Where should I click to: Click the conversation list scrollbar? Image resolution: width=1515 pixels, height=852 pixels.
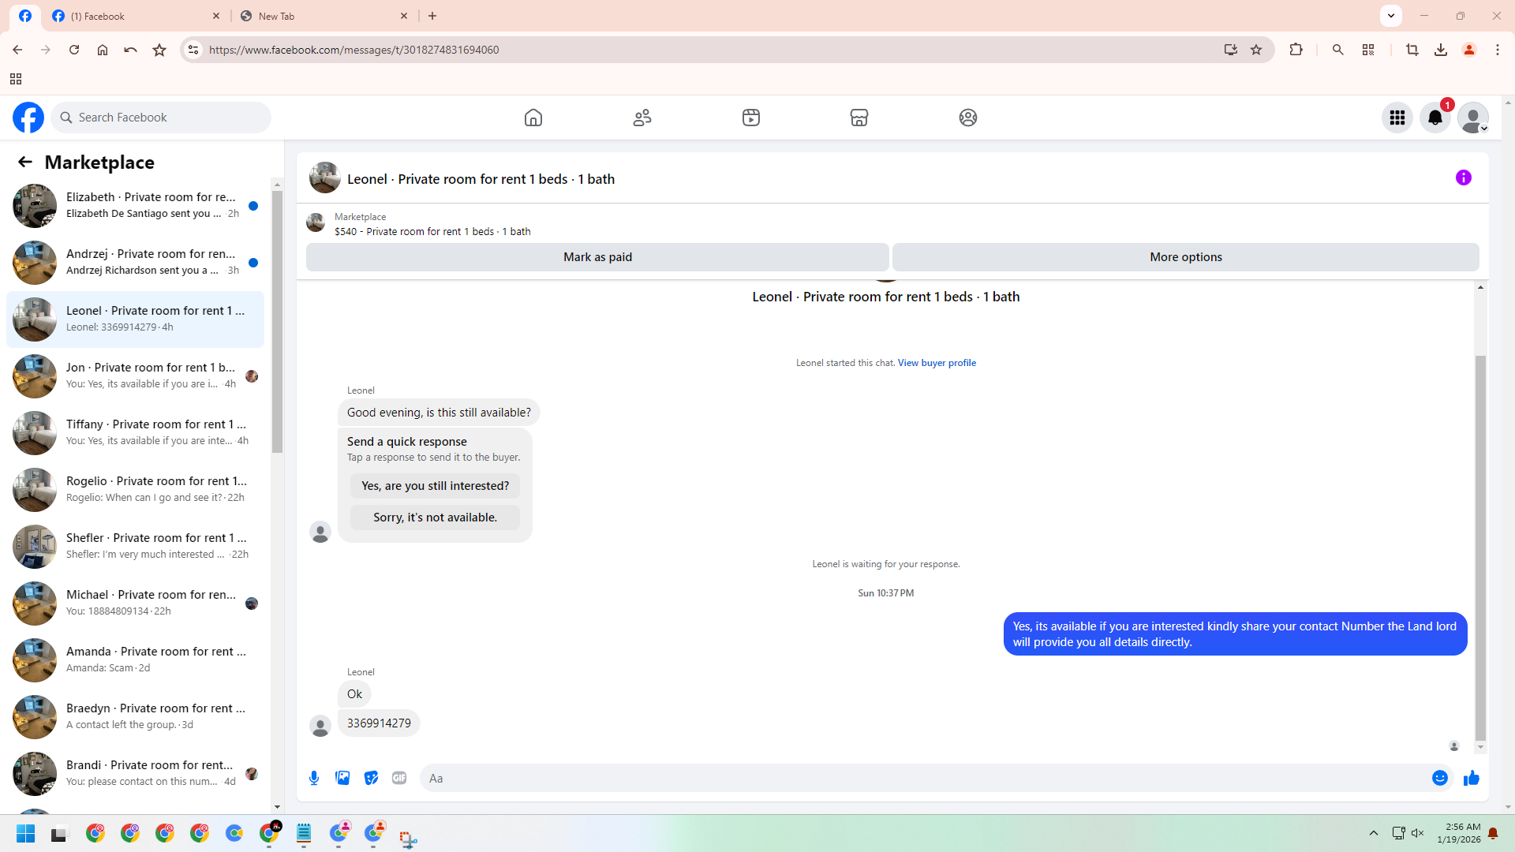(277, 322)
